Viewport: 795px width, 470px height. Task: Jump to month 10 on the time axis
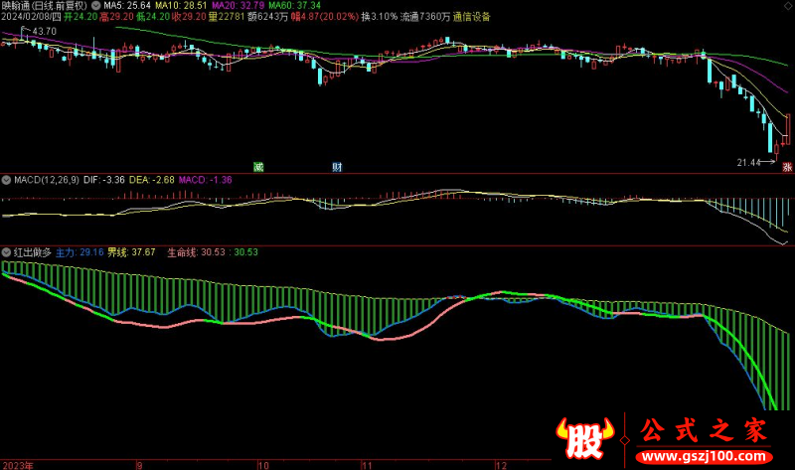[262, 464]
